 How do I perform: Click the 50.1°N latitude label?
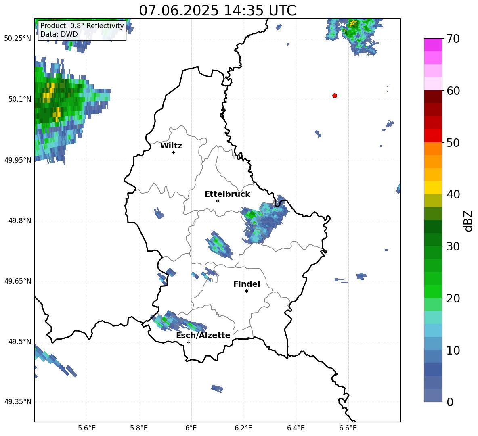coord(19,99)
